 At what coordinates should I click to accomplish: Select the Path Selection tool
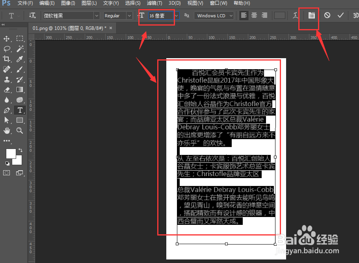click(x=7, y=120)
